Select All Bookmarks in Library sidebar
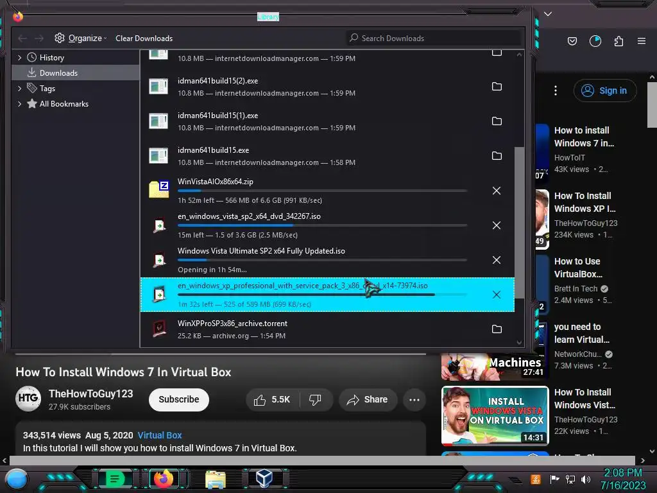The image size is (657, 493). coord(64,104)
